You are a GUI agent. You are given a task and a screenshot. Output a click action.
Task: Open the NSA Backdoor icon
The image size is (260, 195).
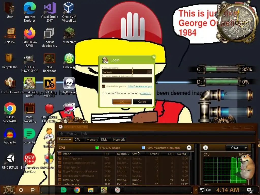pos(50,62)
